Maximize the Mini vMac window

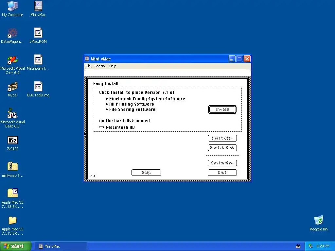tap(239, 59)
